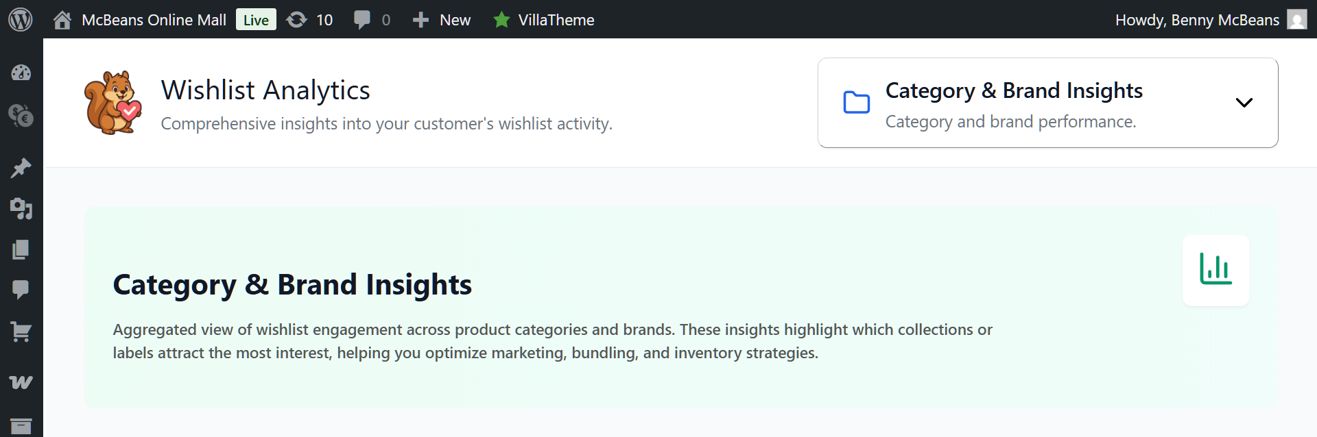This screenshot has height=437, width=1317.
Task: Expand the Category & Brand Insights dropdown
Action: [x=1047, y=103]
